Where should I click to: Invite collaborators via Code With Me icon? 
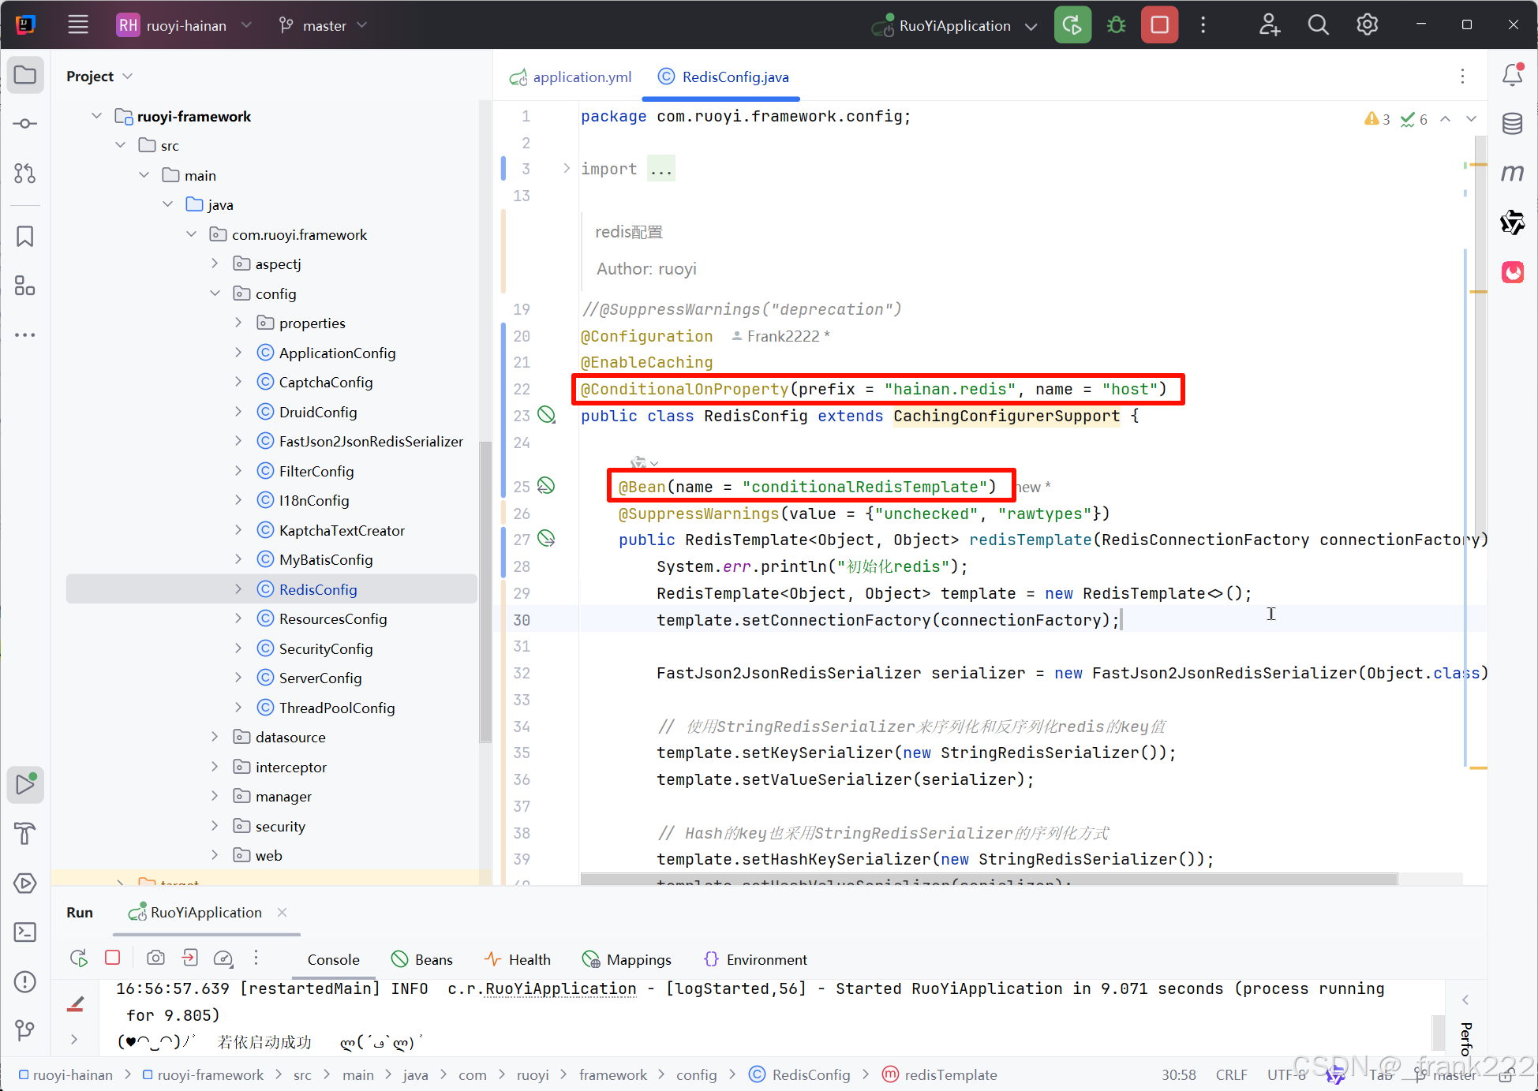(1269, 24)
